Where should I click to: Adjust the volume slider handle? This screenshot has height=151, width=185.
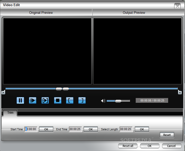point(118,101)
